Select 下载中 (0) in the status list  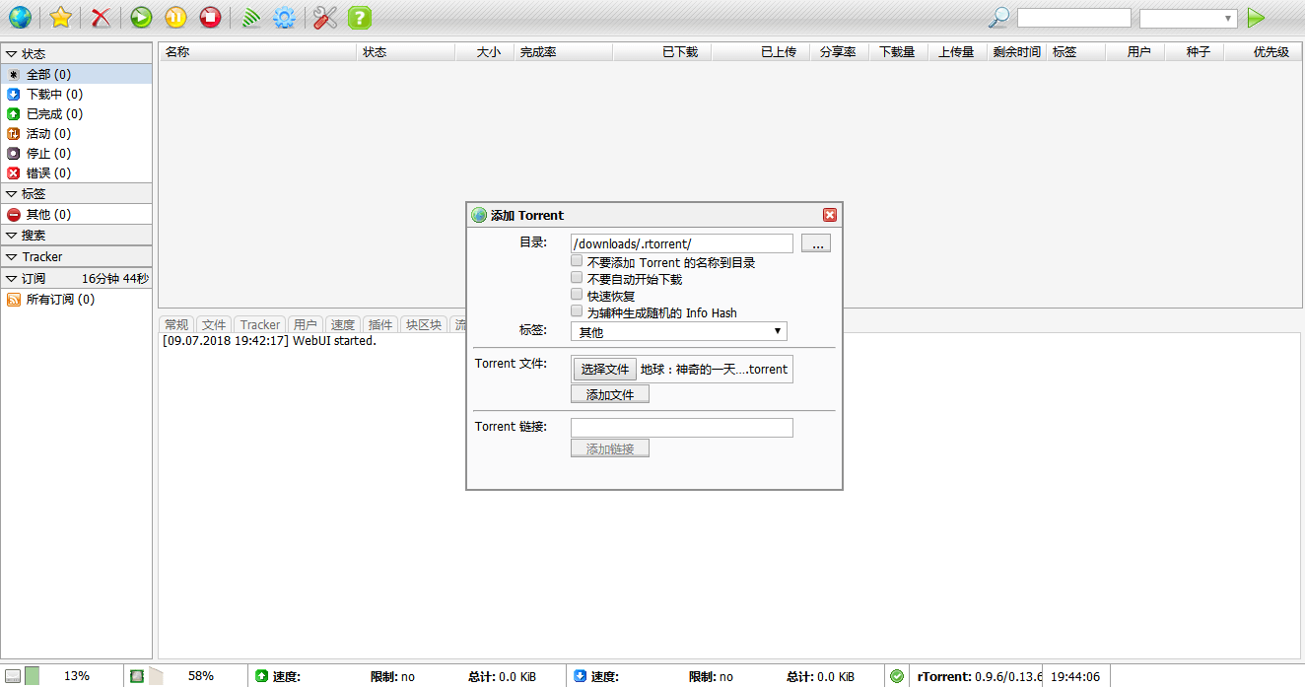[76, 94]
